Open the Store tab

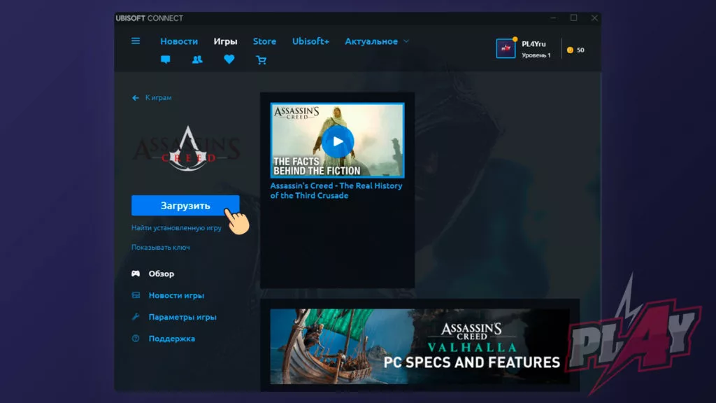pyautogui.click(x=264, y=41)
